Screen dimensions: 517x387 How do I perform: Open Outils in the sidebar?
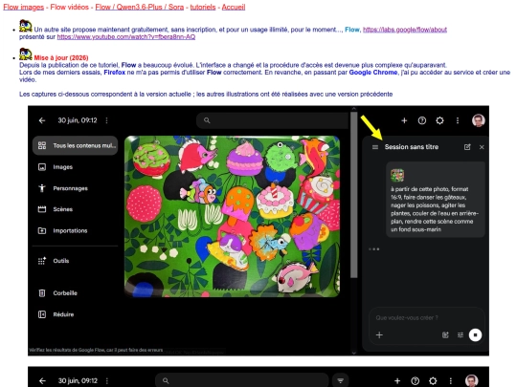click(54, 261)
